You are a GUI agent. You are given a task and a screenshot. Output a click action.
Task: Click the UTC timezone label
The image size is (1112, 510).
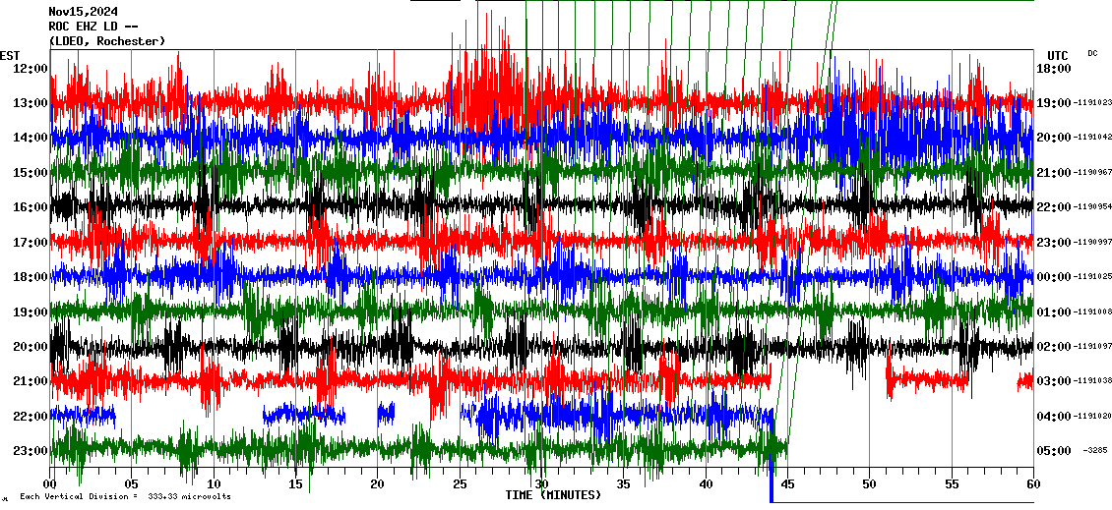tap(1058, 55)
